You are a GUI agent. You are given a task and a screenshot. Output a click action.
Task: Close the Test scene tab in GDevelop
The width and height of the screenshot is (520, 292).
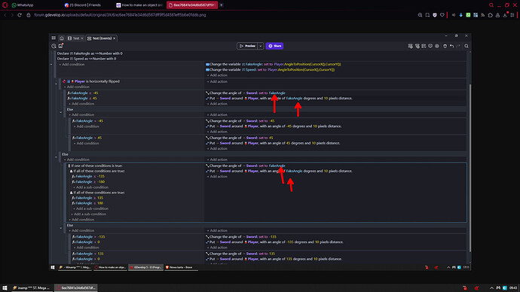[82, 38]
